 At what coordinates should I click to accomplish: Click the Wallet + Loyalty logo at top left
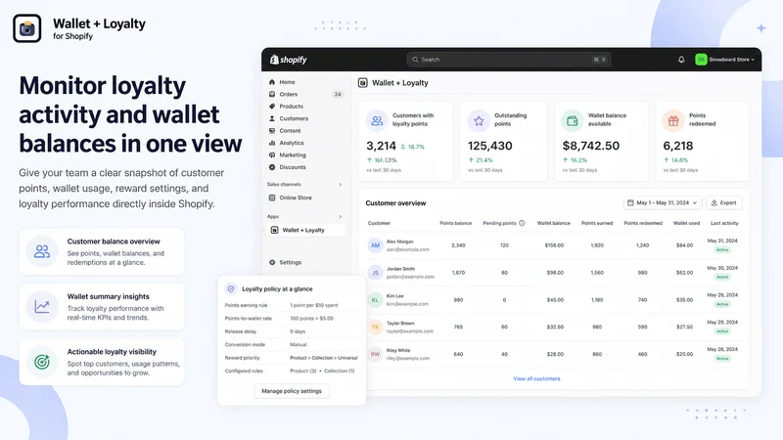pyautogui.click(x=27, y=28)
